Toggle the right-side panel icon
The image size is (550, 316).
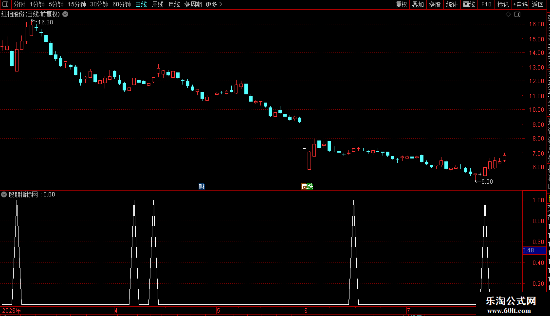point(517,15)
